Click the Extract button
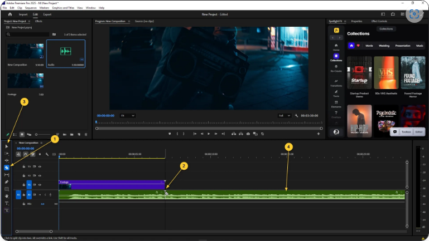 pos(241,134)
